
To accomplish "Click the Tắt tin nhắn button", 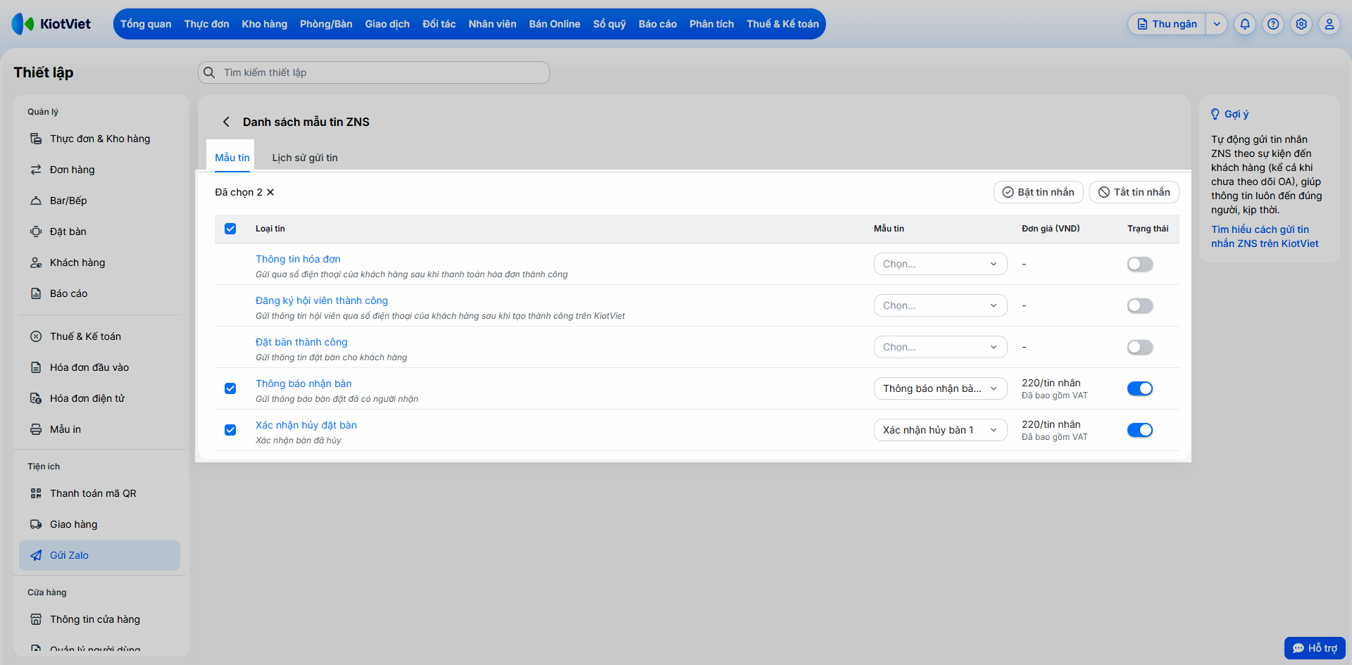I will (x=1134, y=192).
